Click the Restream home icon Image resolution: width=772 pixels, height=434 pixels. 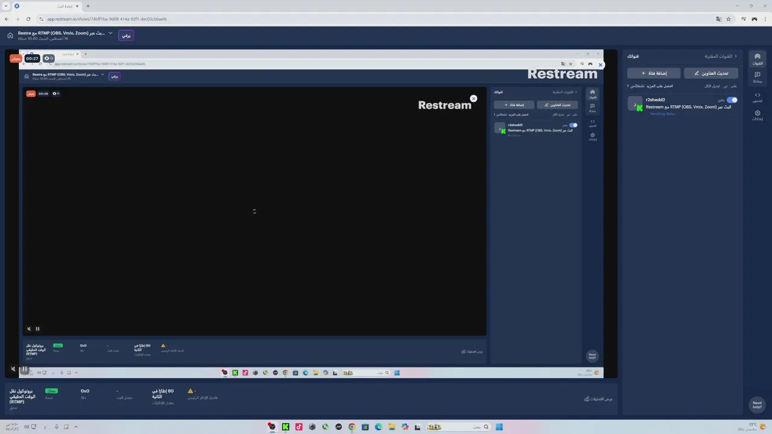[x=10, y=36]
